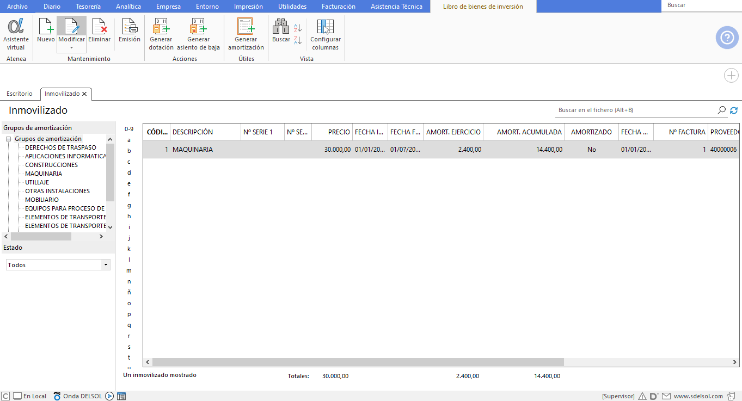
Task: Sort descending with the Z-A icon
Action: point(298,40)
